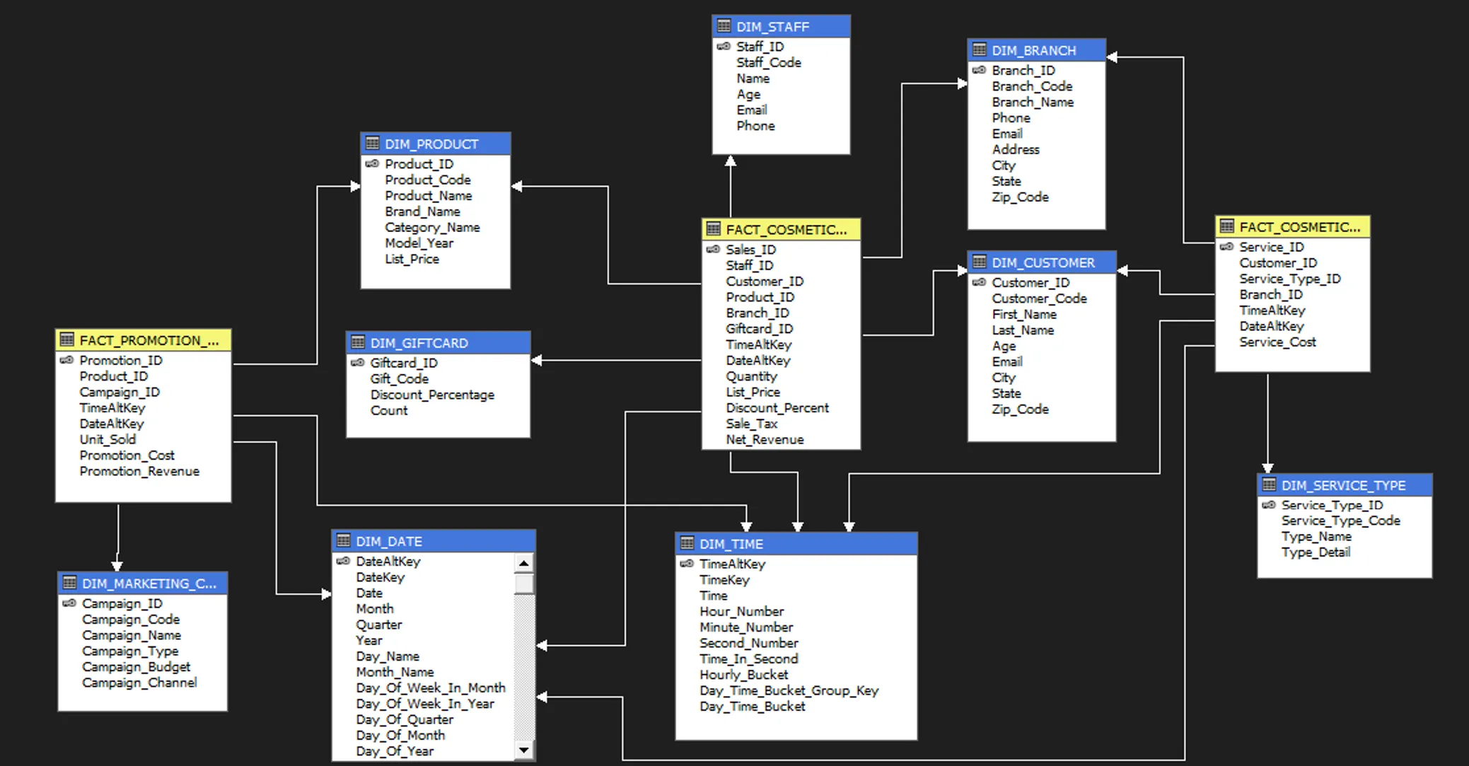Click the primary key icon beside TimeAltKey in DIM_TIME
This screenshot has height=766, width=1469.
click(x=687, y=563)
